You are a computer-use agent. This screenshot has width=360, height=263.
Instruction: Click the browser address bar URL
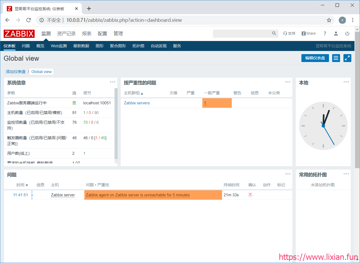(124, 20)
